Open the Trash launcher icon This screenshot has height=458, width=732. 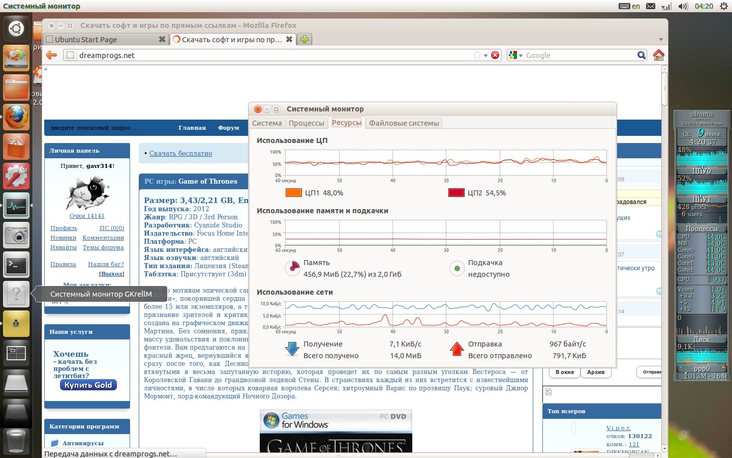[x=16, y=441]
